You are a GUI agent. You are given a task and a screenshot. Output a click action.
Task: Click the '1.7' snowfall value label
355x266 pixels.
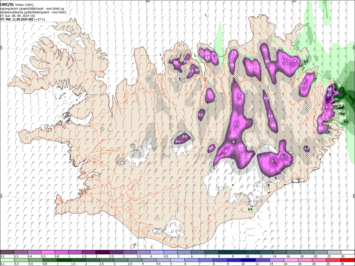click(x=274, y=161)
